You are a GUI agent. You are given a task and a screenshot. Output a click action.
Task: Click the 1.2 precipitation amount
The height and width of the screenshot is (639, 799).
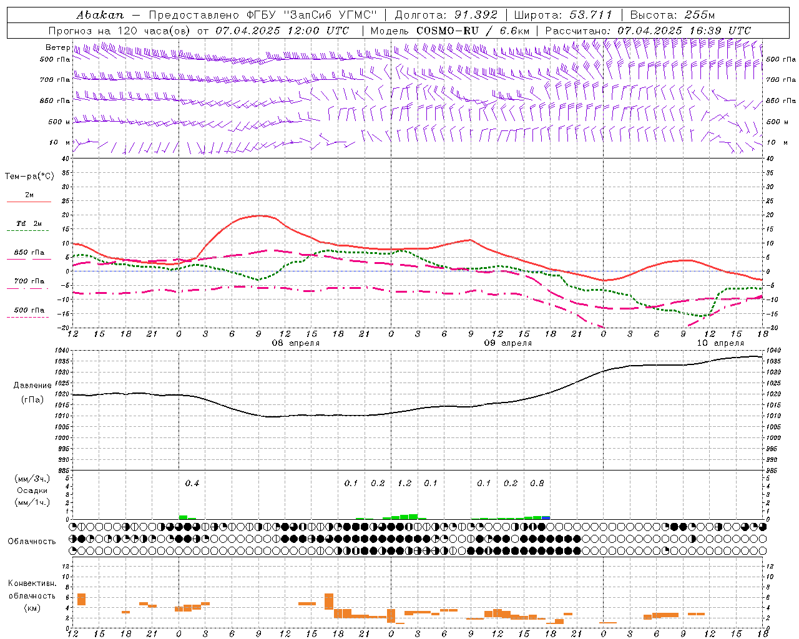[404, 484]
